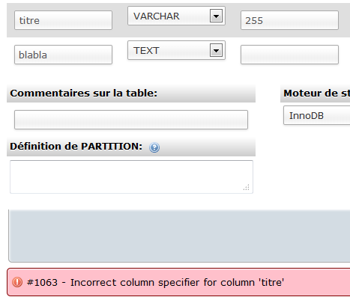The width and height of the screenshot is (350, 300).
Task: Open the PARTITION definition help icon
Action: point(154,147)
